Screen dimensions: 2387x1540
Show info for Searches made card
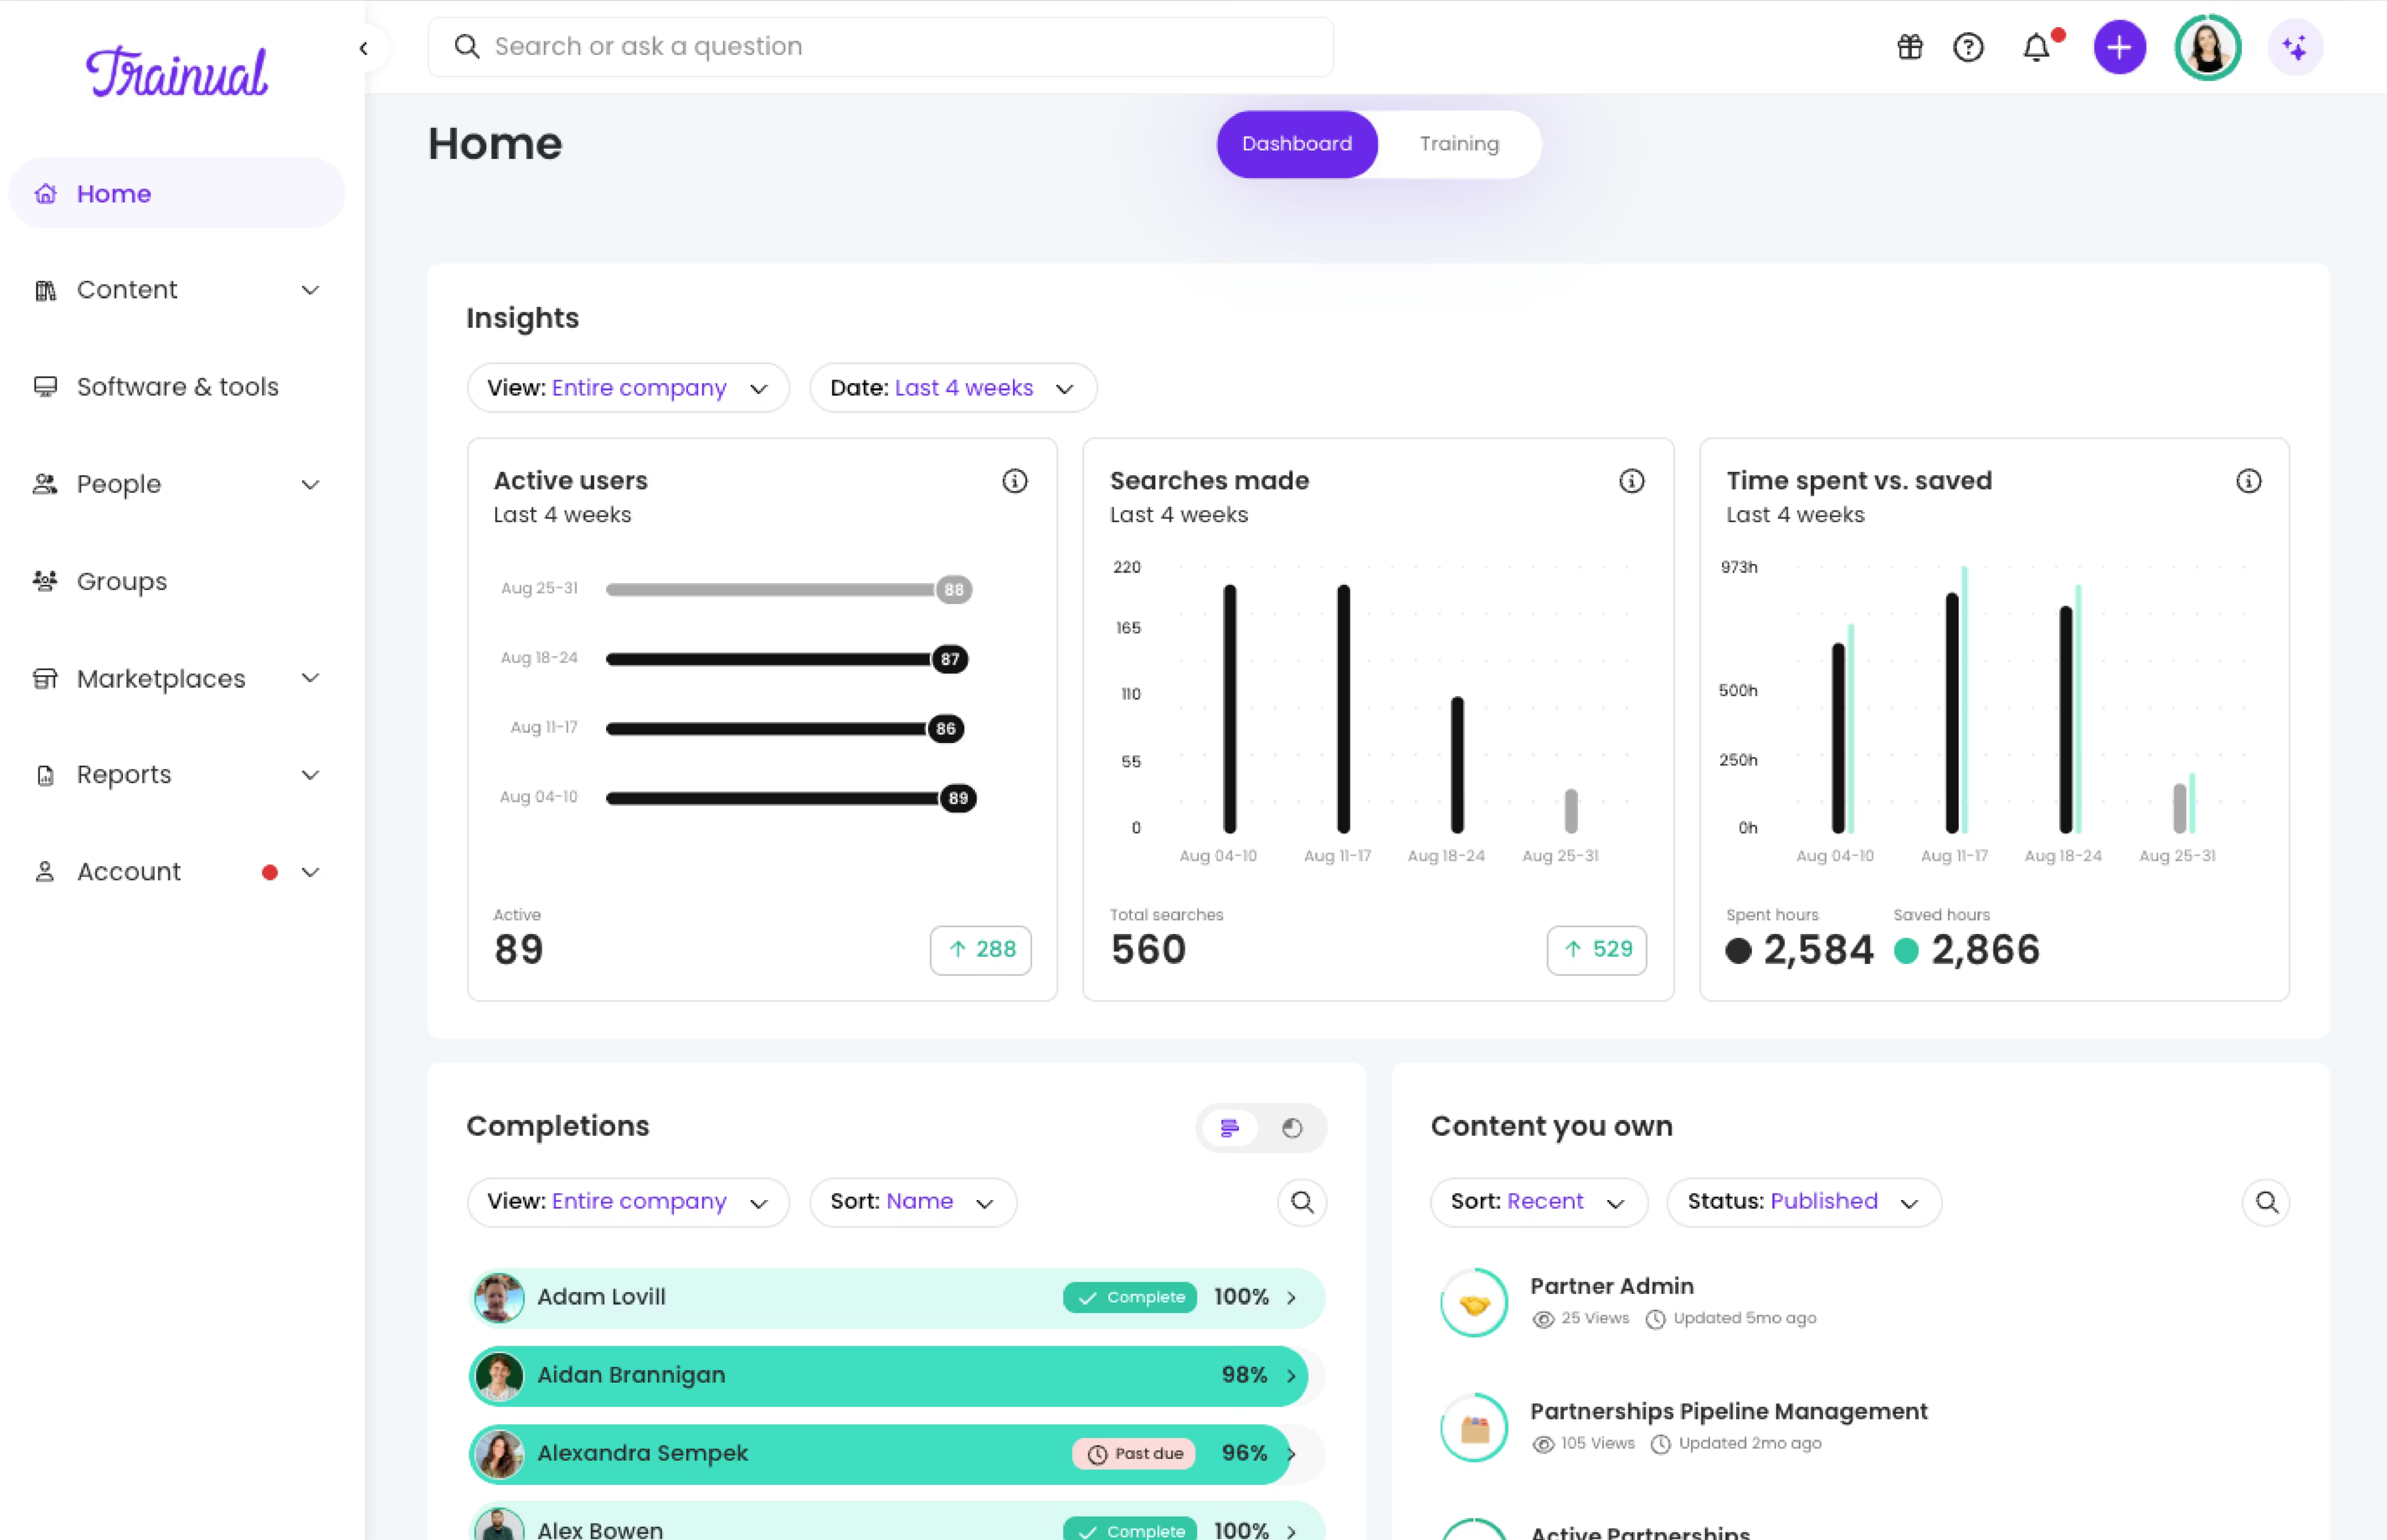click(x=1631, y=481)
